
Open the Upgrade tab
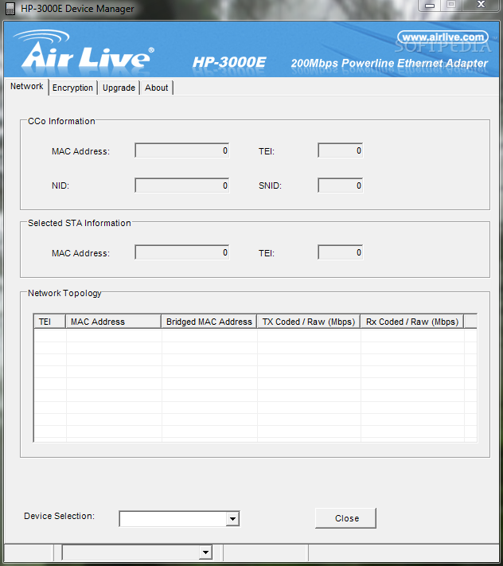coord(119,88)
